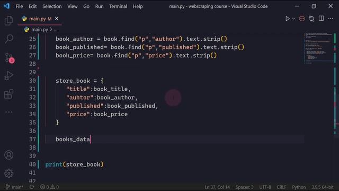
Task: Open the Search view in activity bar
Action: click(x=9, y=39)
